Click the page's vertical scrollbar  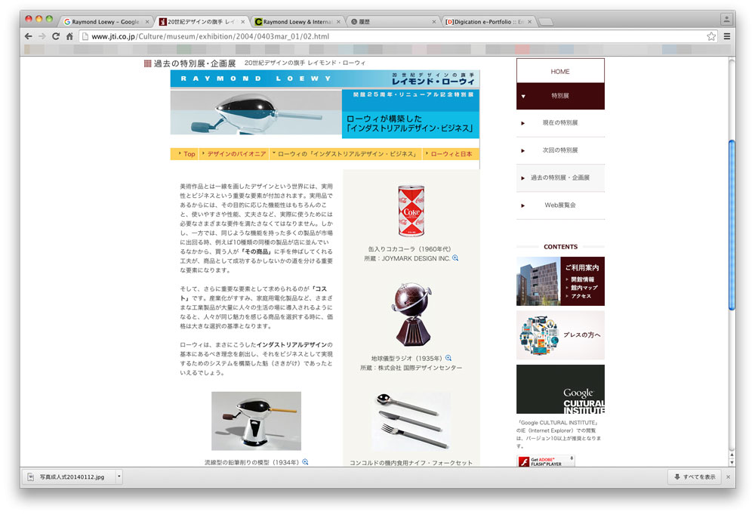730,225
